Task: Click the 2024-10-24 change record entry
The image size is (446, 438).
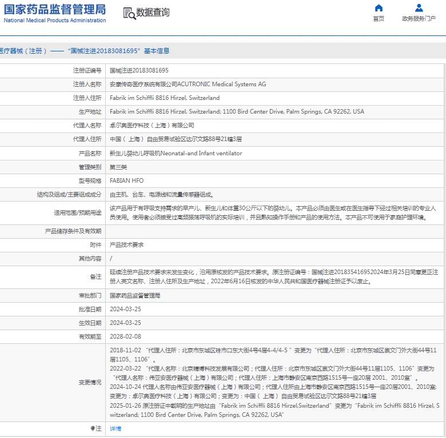Action: coord(273,391)
